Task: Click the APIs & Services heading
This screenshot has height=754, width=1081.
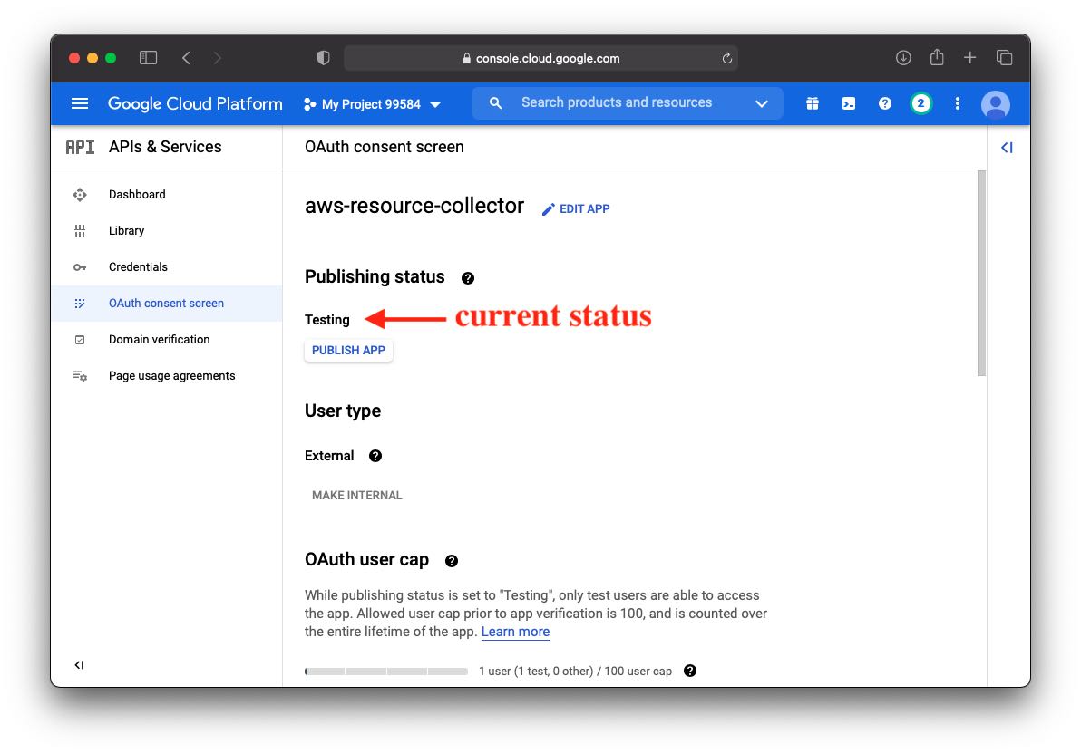Action: click(165, 147)
